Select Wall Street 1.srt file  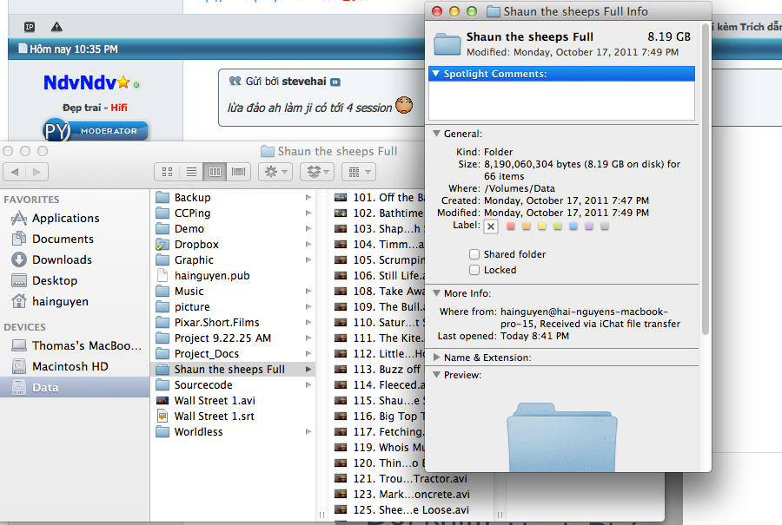click(234, 417)
